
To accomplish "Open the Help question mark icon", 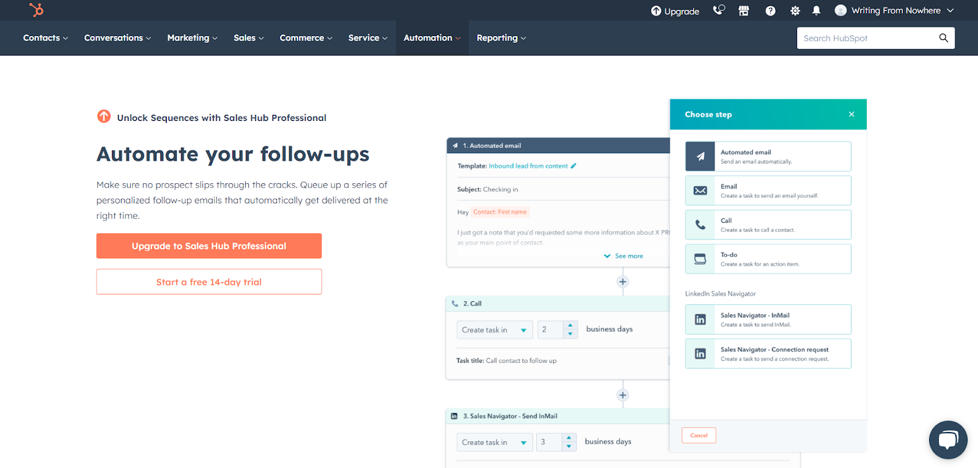I will [x=770, y=11].
